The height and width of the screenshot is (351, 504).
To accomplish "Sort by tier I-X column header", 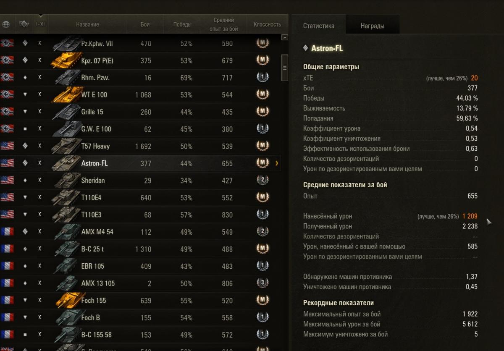I will [x=40, y=24].
